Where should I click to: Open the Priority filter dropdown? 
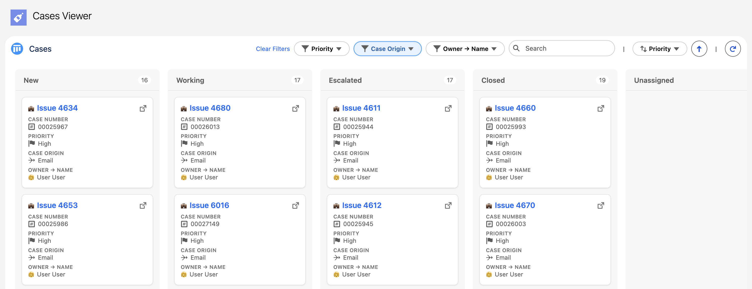pyautogui.click(x=322, y=49)
